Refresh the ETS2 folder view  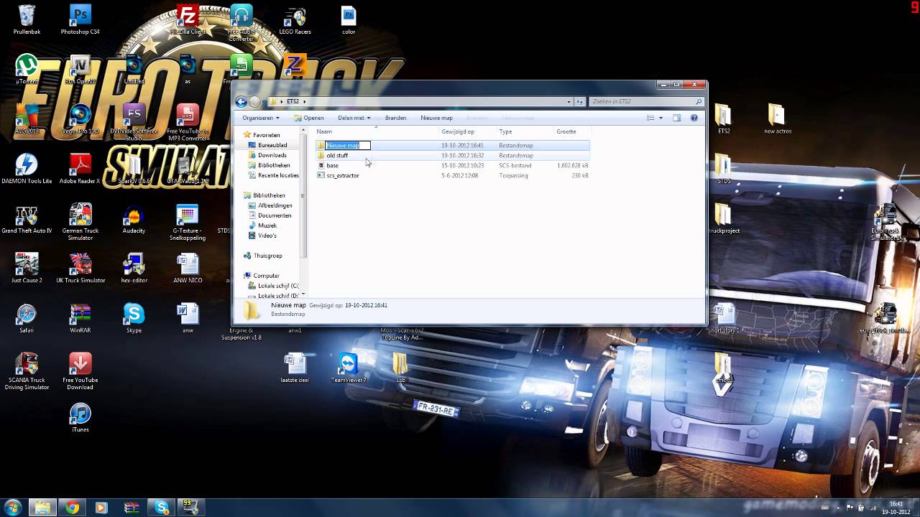[x=580, y=102]
